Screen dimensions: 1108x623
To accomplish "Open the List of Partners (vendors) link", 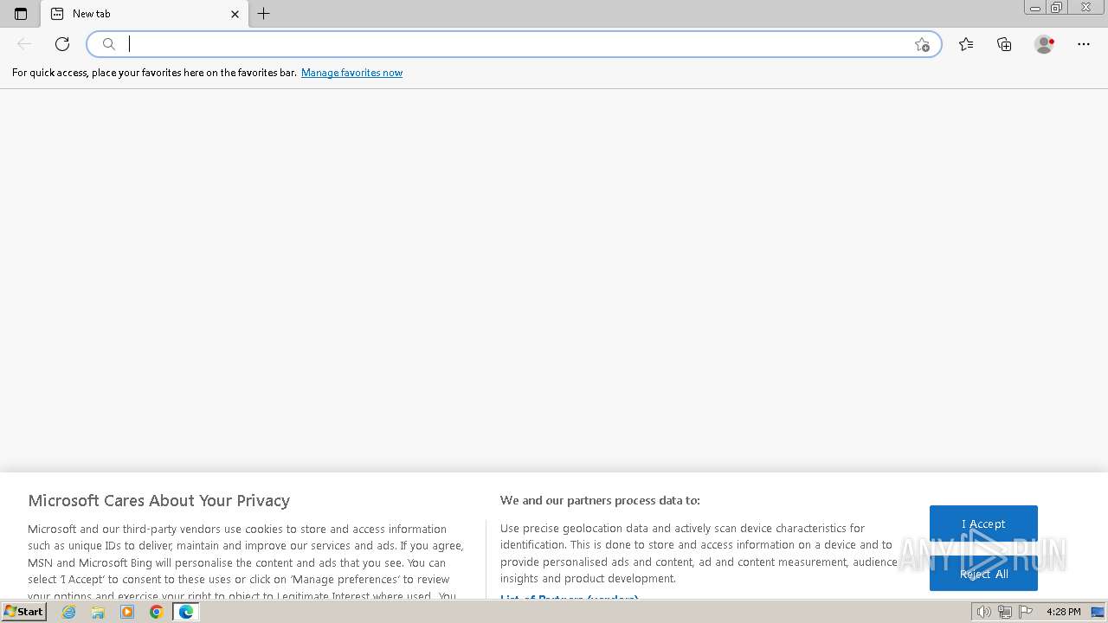I will click(x=569, y=598).
